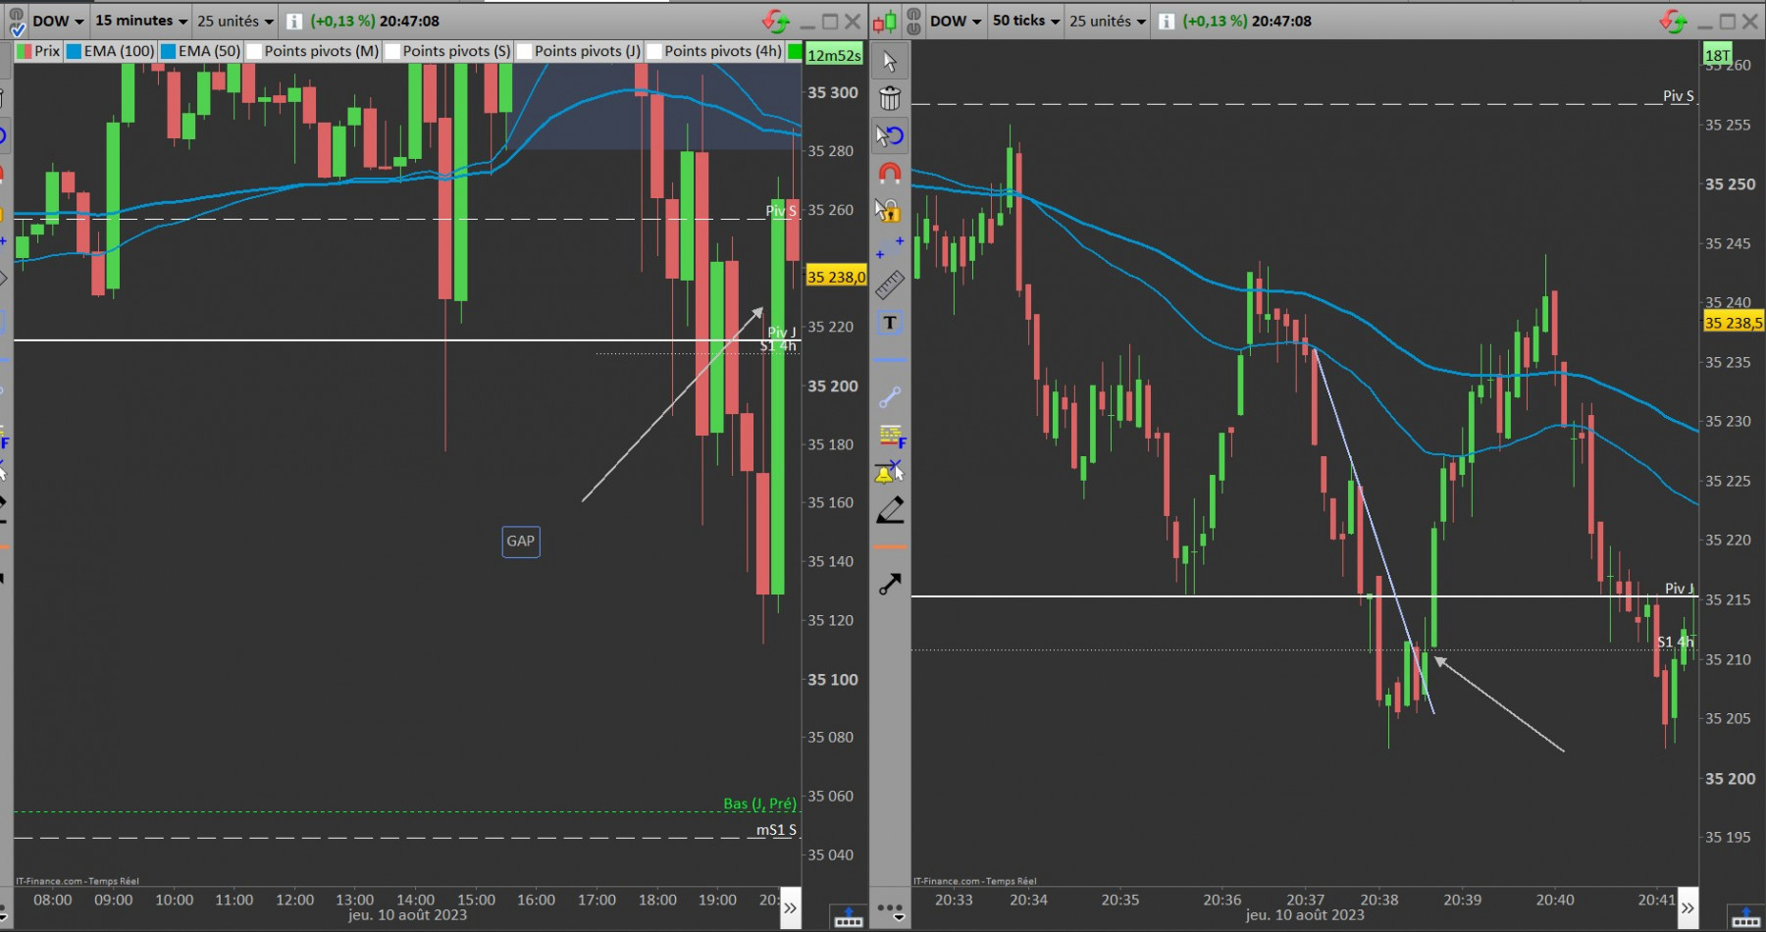The height and width of the screenshot is (932, 1766).
Task: Click the 20:47:08 time in 15 minutes chart
Action: (410, 21)
